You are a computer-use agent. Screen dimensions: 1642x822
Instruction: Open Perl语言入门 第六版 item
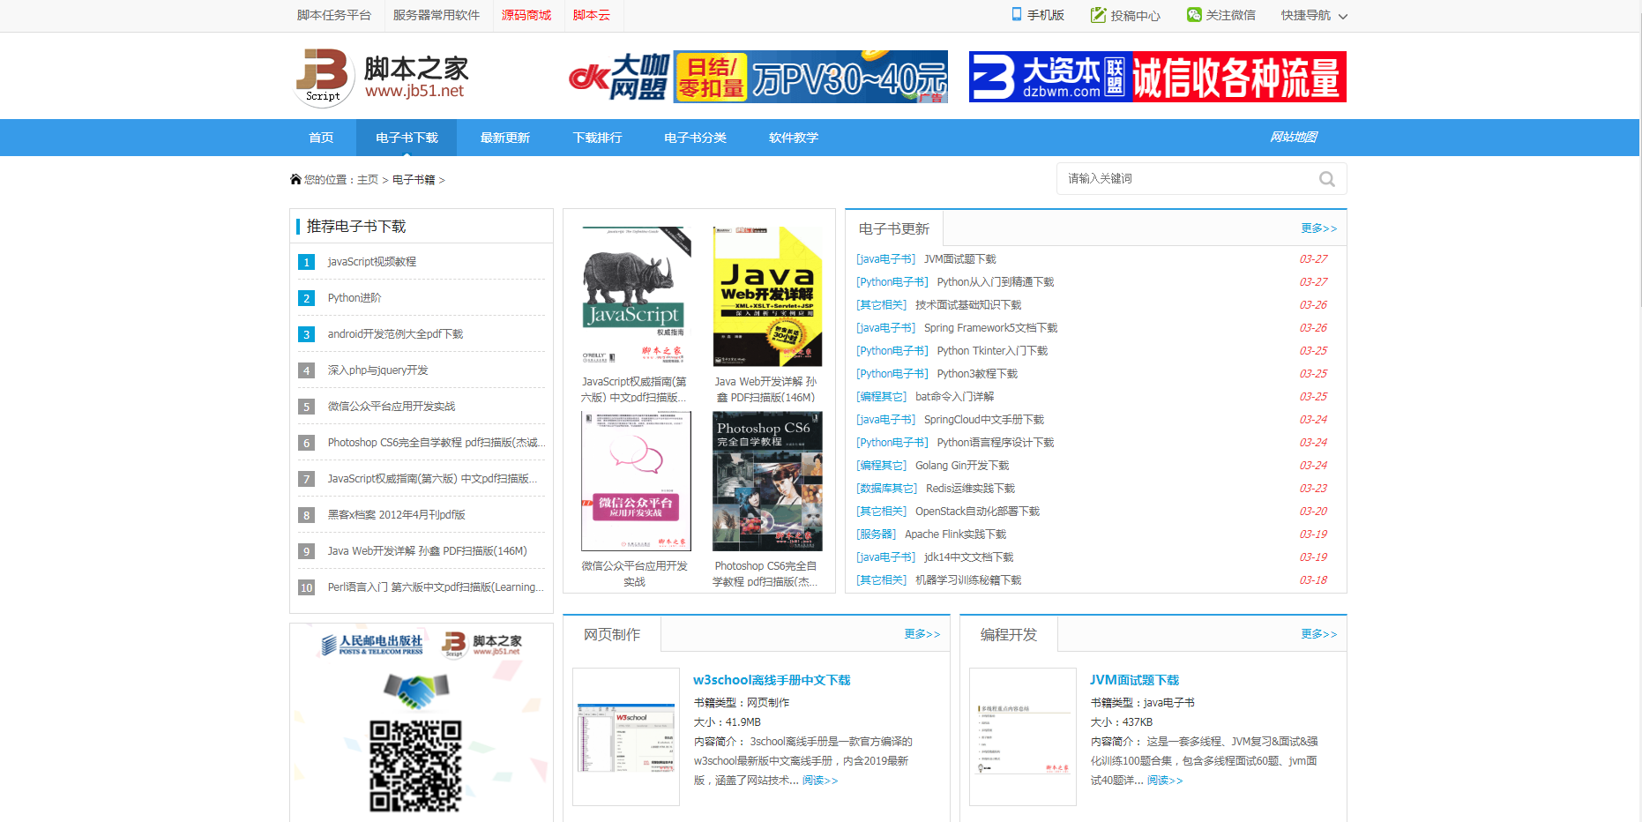pyautogui.click(x=436, y=587)
